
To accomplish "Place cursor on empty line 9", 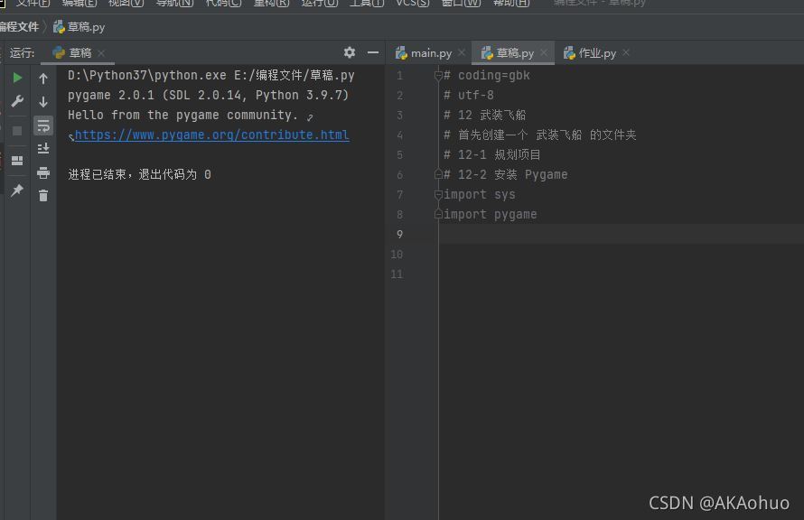I will click(x=621, y=234).
